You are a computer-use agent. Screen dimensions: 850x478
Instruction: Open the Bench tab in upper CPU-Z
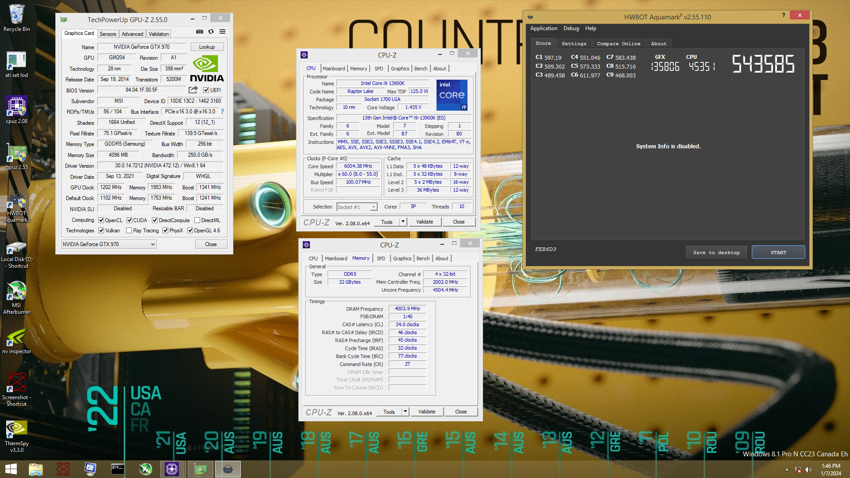click(x=421, y=69)
